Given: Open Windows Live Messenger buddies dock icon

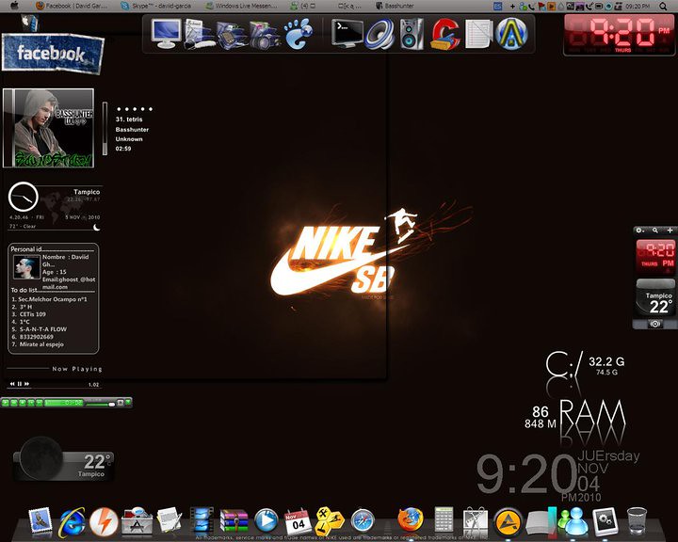Looking at the screenshot, I should click(573, 520).
